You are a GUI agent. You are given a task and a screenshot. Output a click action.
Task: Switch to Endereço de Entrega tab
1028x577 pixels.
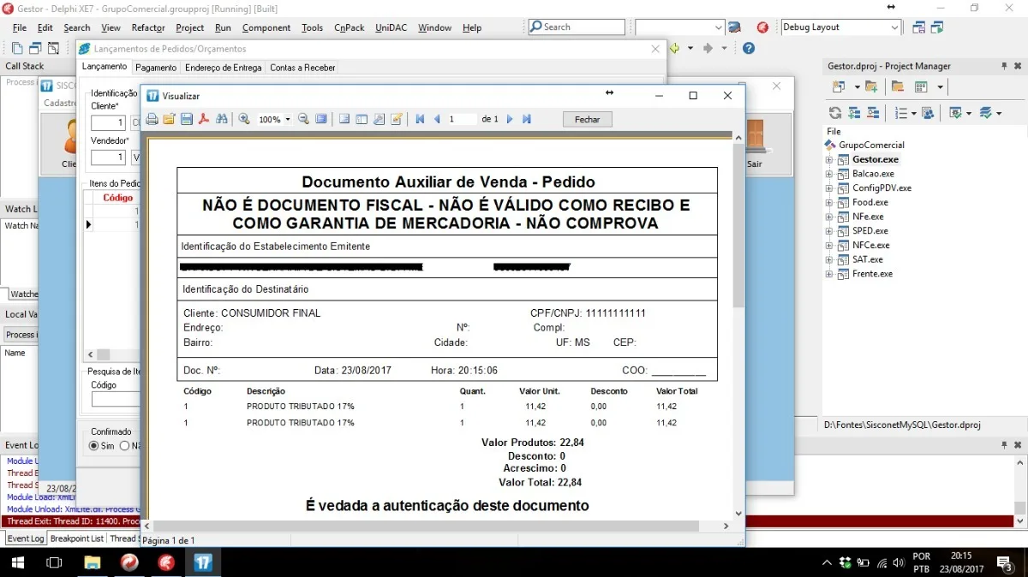223,68
